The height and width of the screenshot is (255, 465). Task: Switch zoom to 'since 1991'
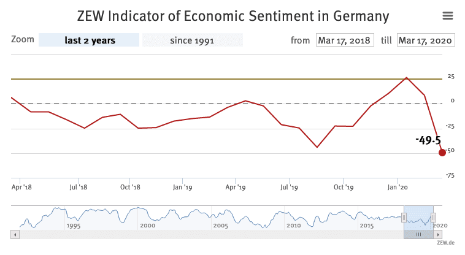pos(193,40)
